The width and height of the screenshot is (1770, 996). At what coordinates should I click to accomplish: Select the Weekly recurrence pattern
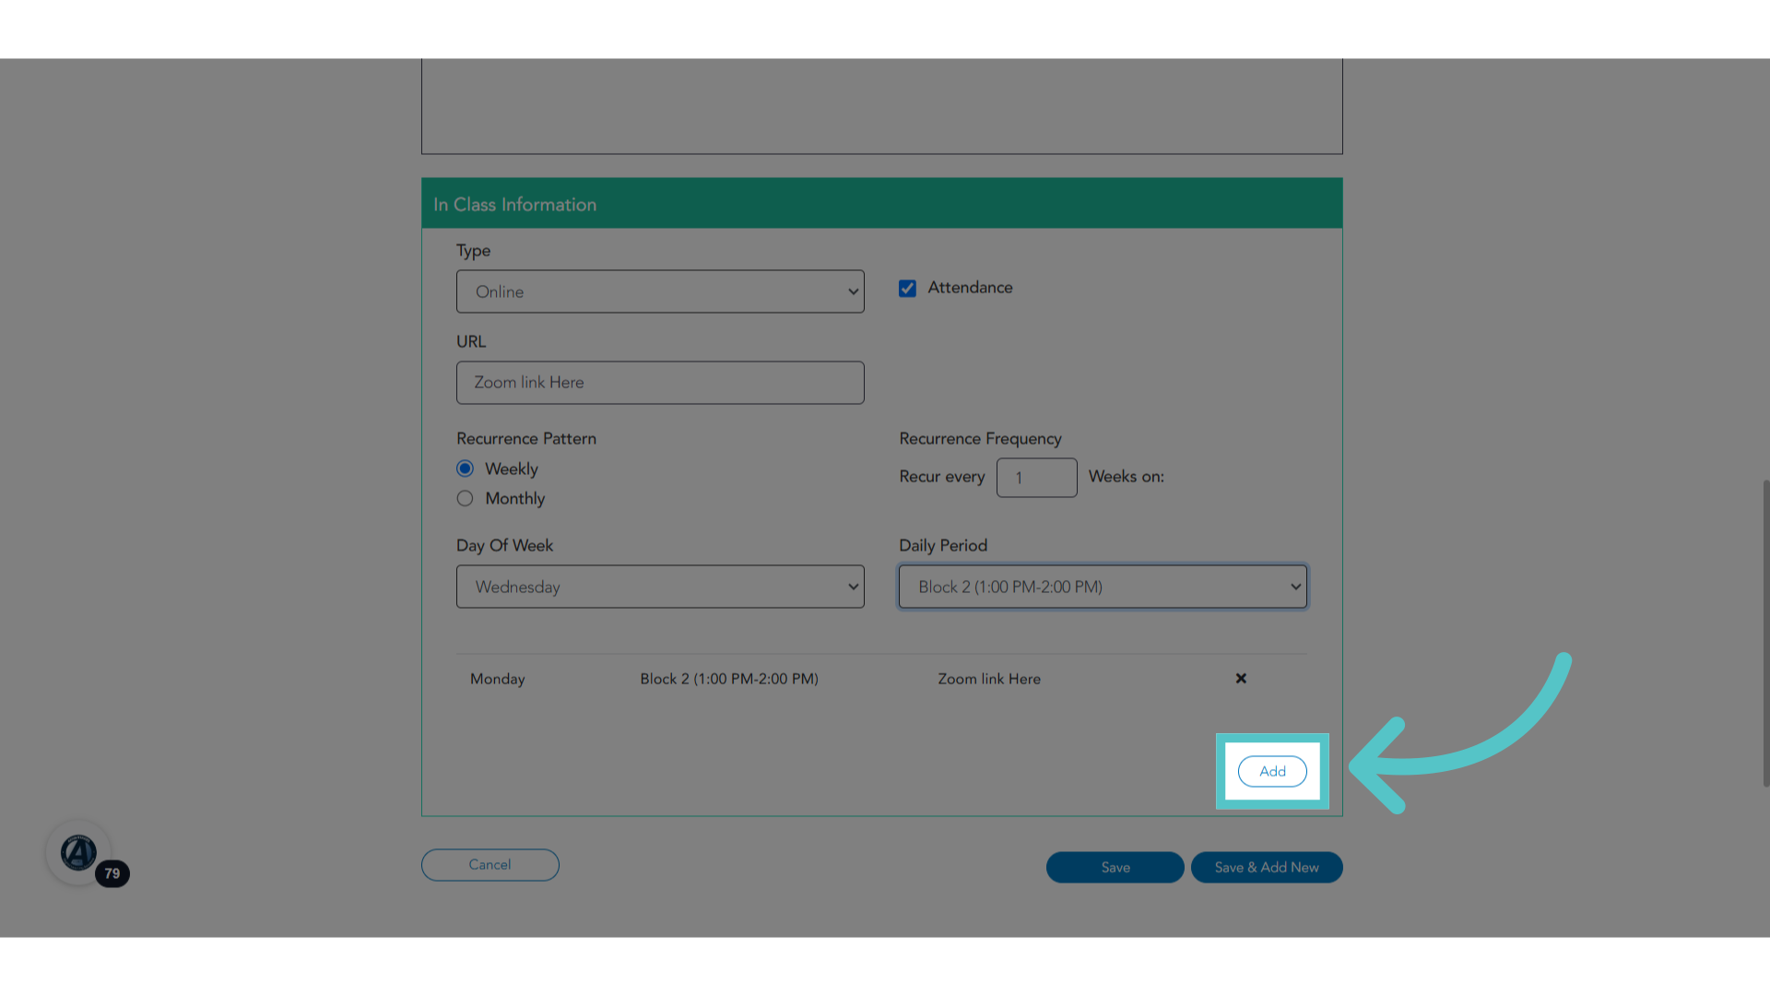point(466,468)
